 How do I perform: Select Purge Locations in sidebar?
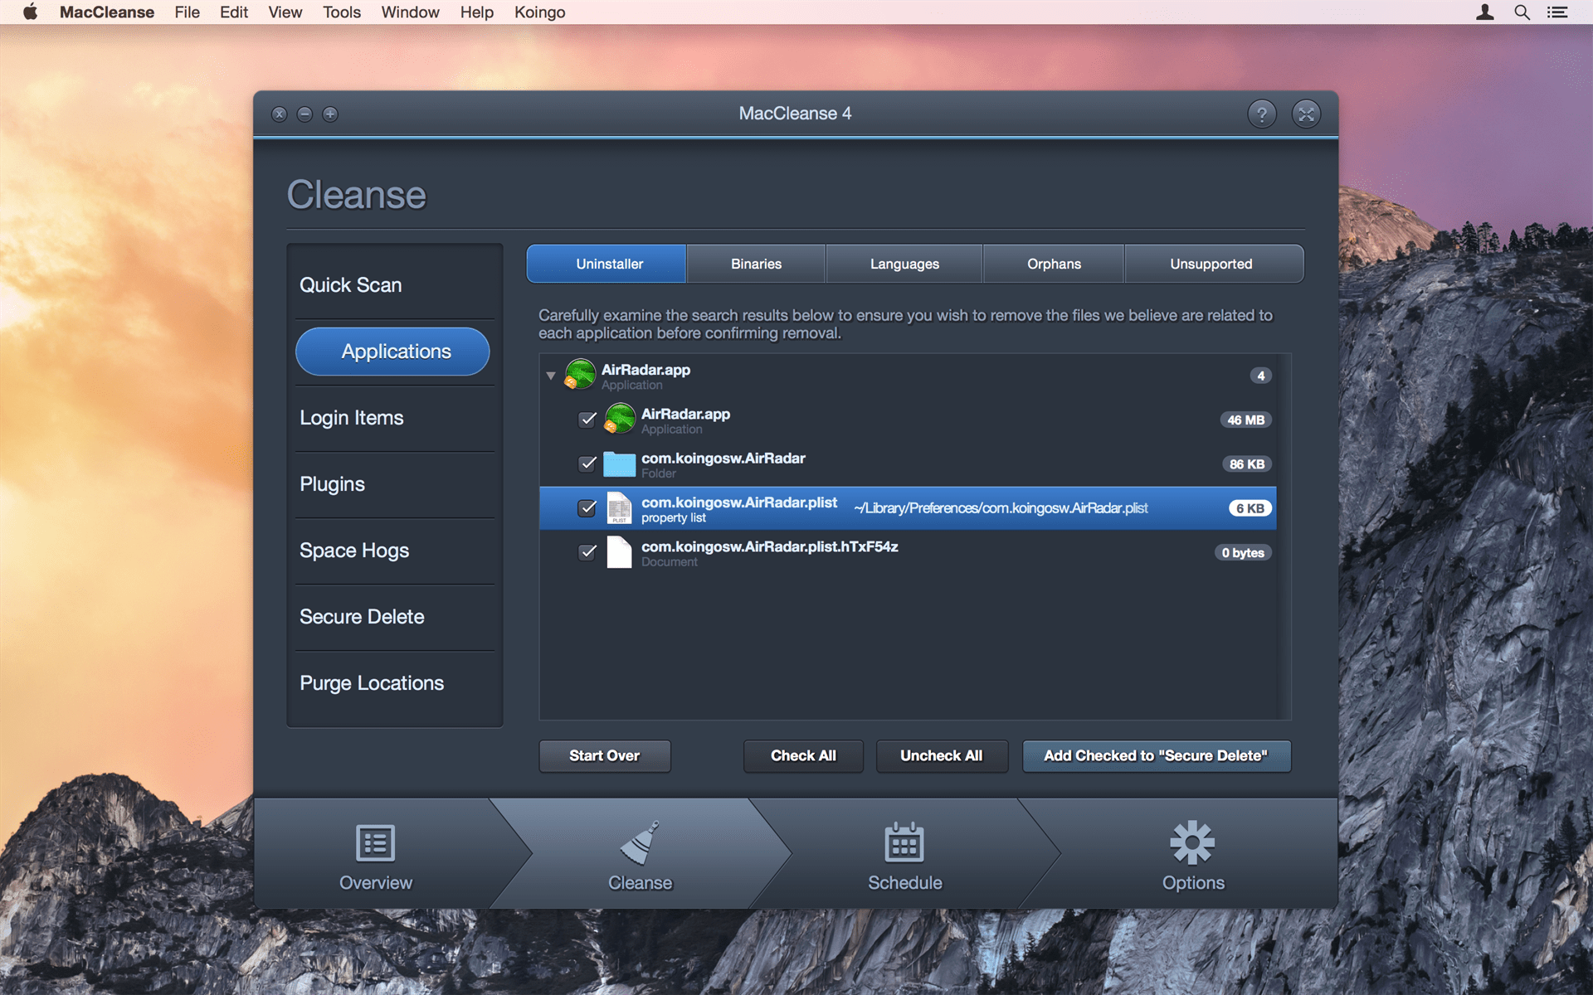pyautogui.click(x=395, y=683)
